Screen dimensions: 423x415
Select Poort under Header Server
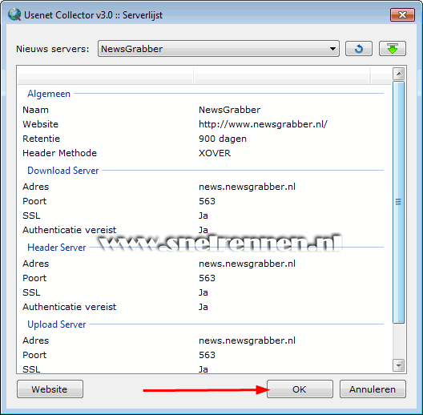click(x=34, y=278)
